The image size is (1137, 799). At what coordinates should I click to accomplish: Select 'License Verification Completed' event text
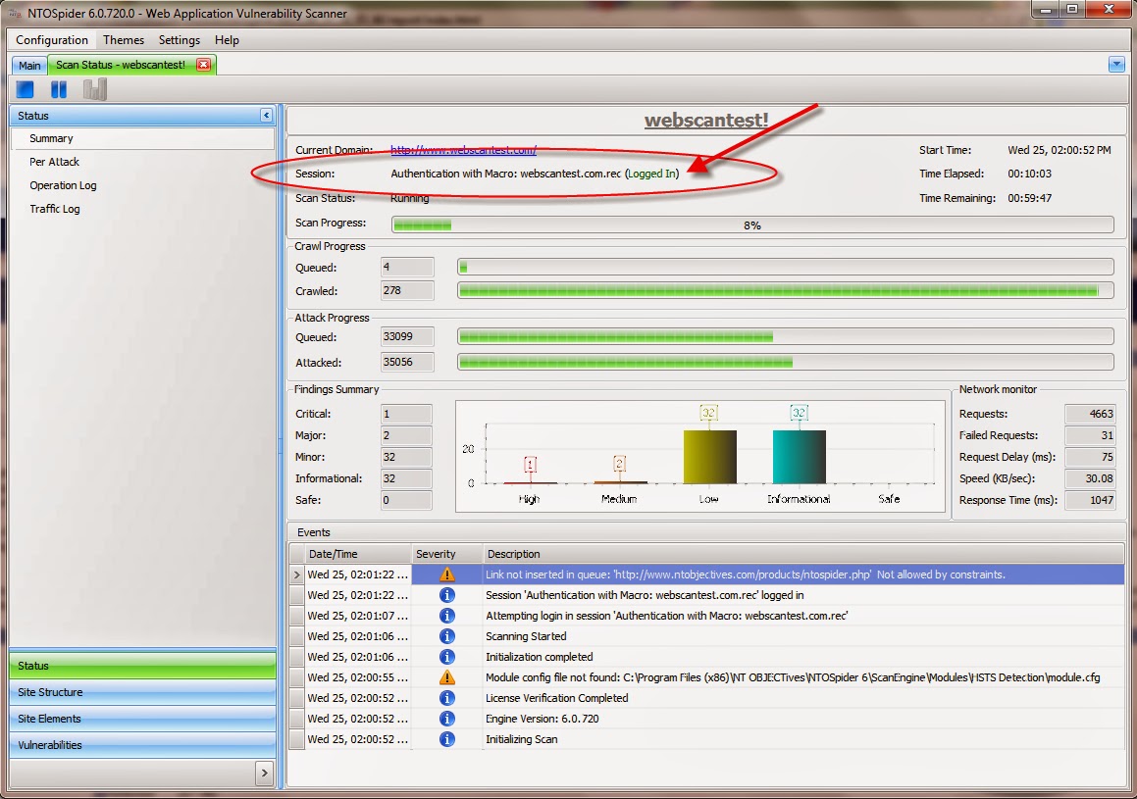pos(556,698)
